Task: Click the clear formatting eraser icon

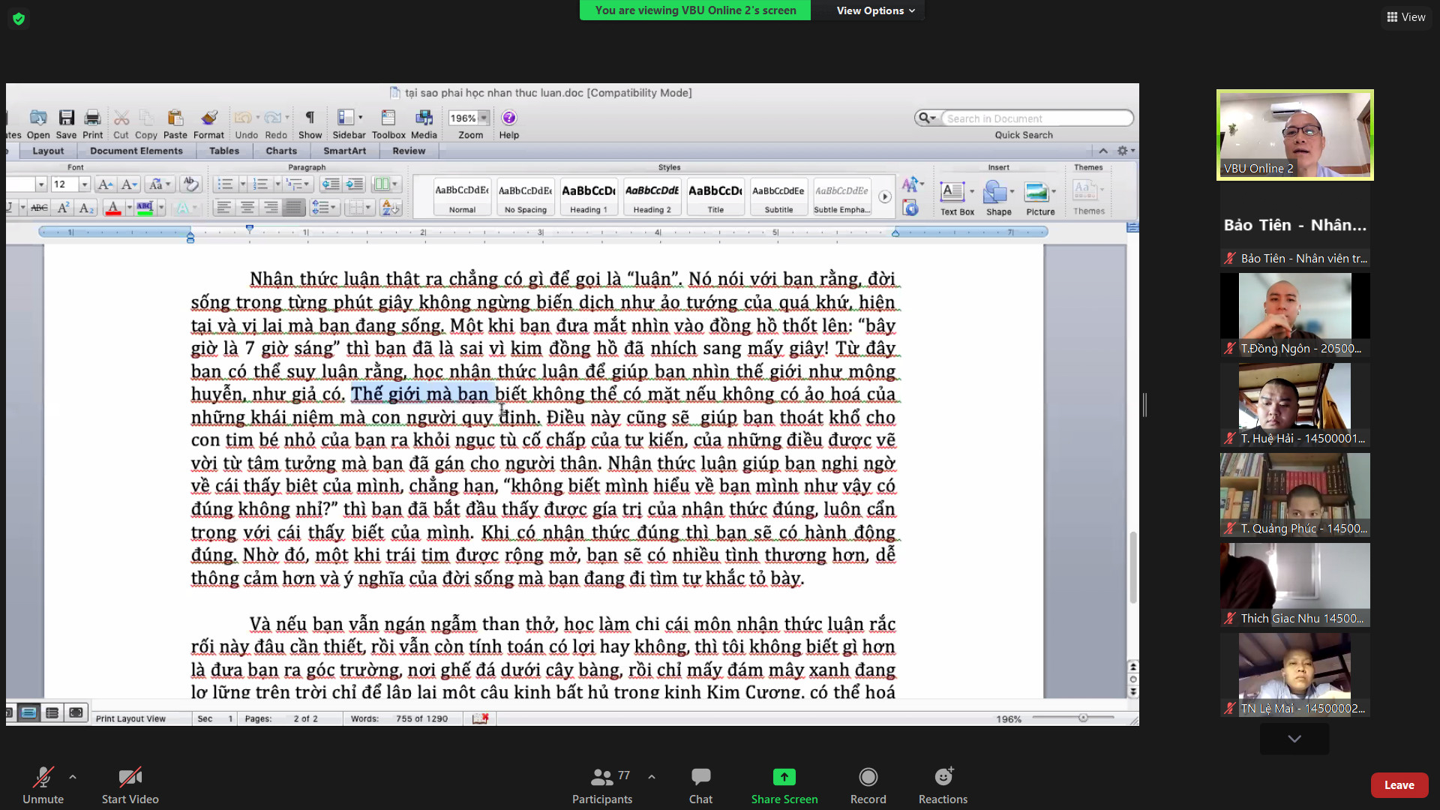Action: (190, 184)
